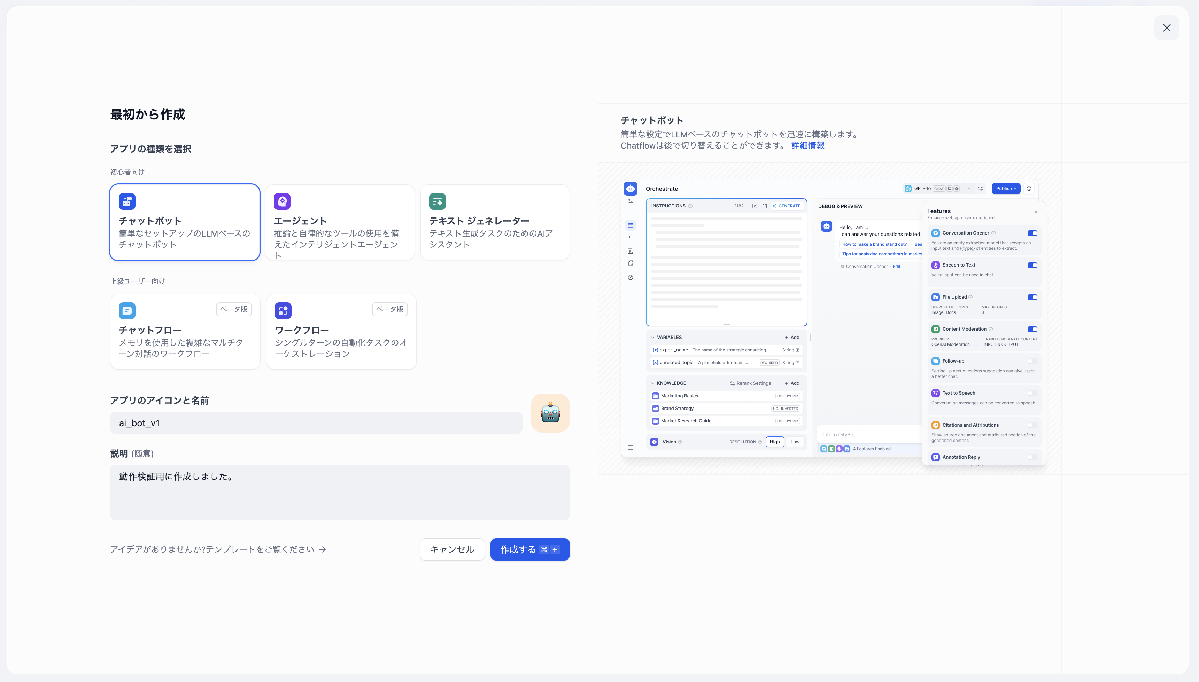Select High vision resolution
The width and height of the screenshot is (1199, 682).
(774, 442)
